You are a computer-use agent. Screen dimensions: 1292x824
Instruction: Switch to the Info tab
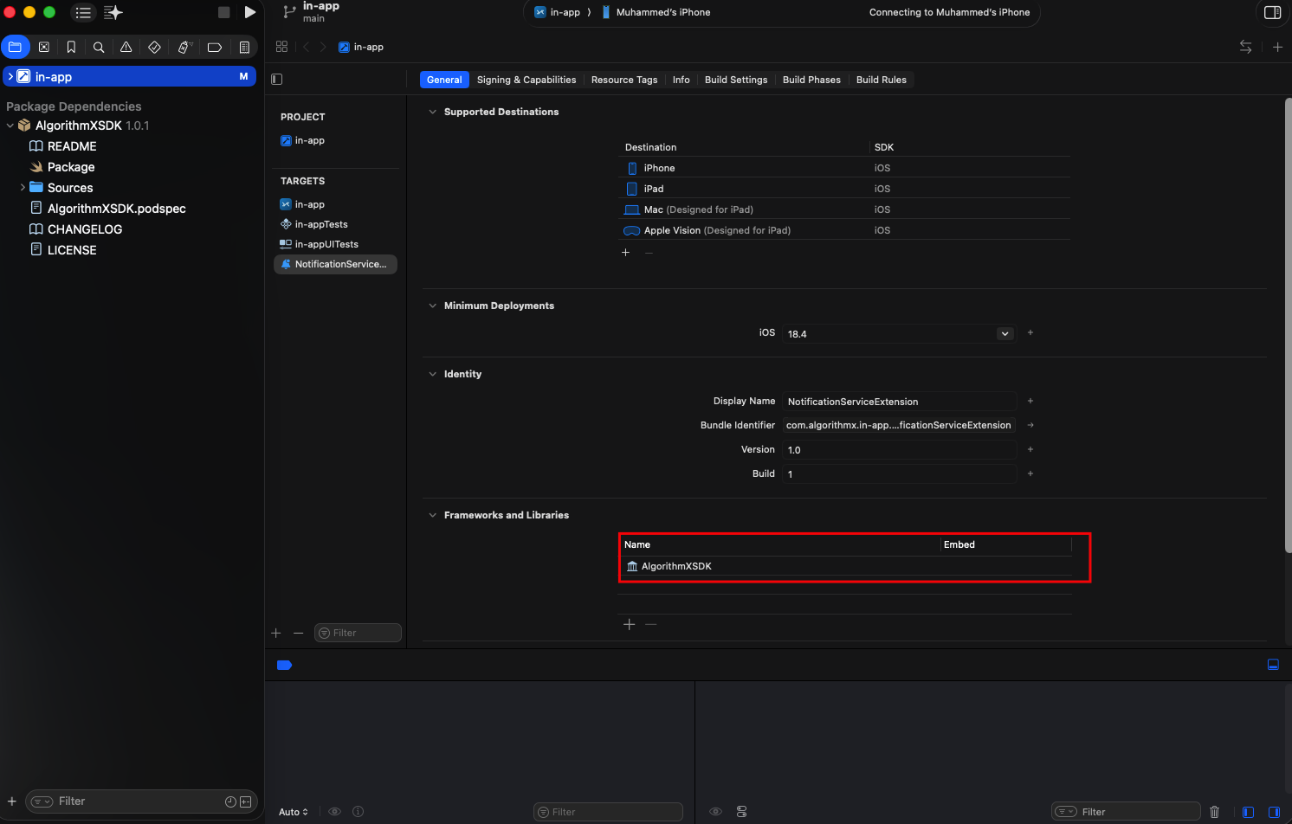[x=682, y=80]
